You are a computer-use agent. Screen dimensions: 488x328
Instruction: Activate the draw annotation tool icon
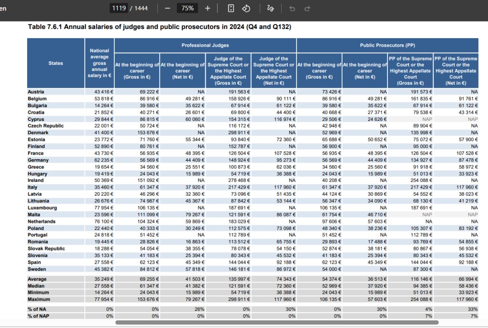pos(271,9)
